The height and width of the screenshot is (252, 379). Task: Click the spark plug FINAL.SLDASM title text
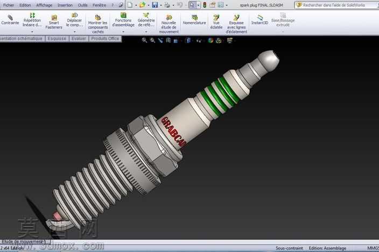pyautogui.click(x=262, y=5)
